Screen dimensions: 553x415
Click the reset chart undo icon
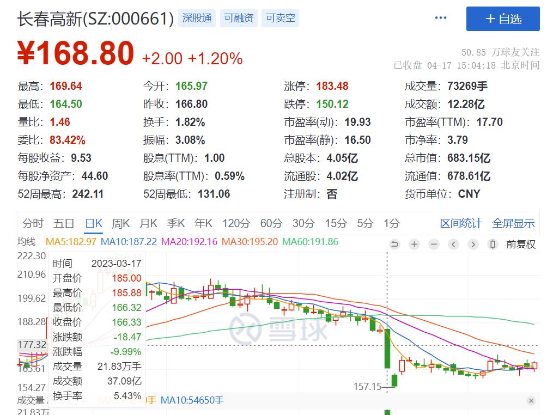pos(394,244)
